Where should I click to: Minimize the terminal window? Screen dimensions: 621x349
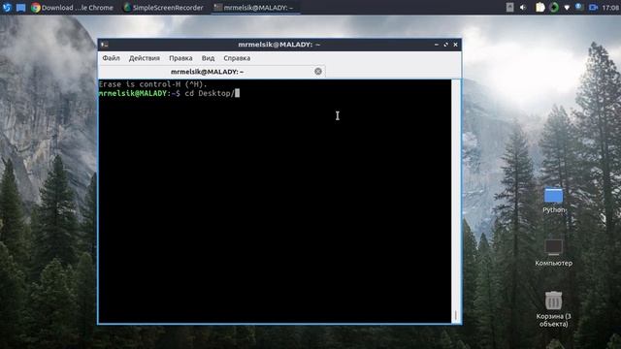pos(437,45)
